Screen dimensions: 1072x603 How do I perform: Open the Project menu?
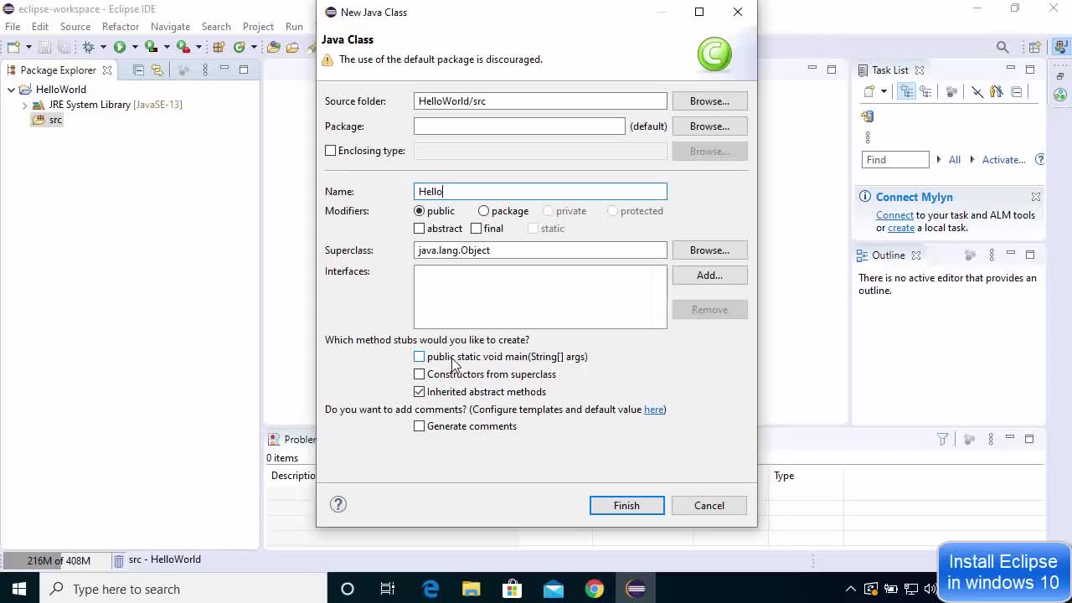click(x=258, y=27)
